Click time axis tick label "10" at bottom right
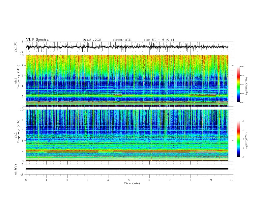261x202 pixels. click(x=232, y=180)
